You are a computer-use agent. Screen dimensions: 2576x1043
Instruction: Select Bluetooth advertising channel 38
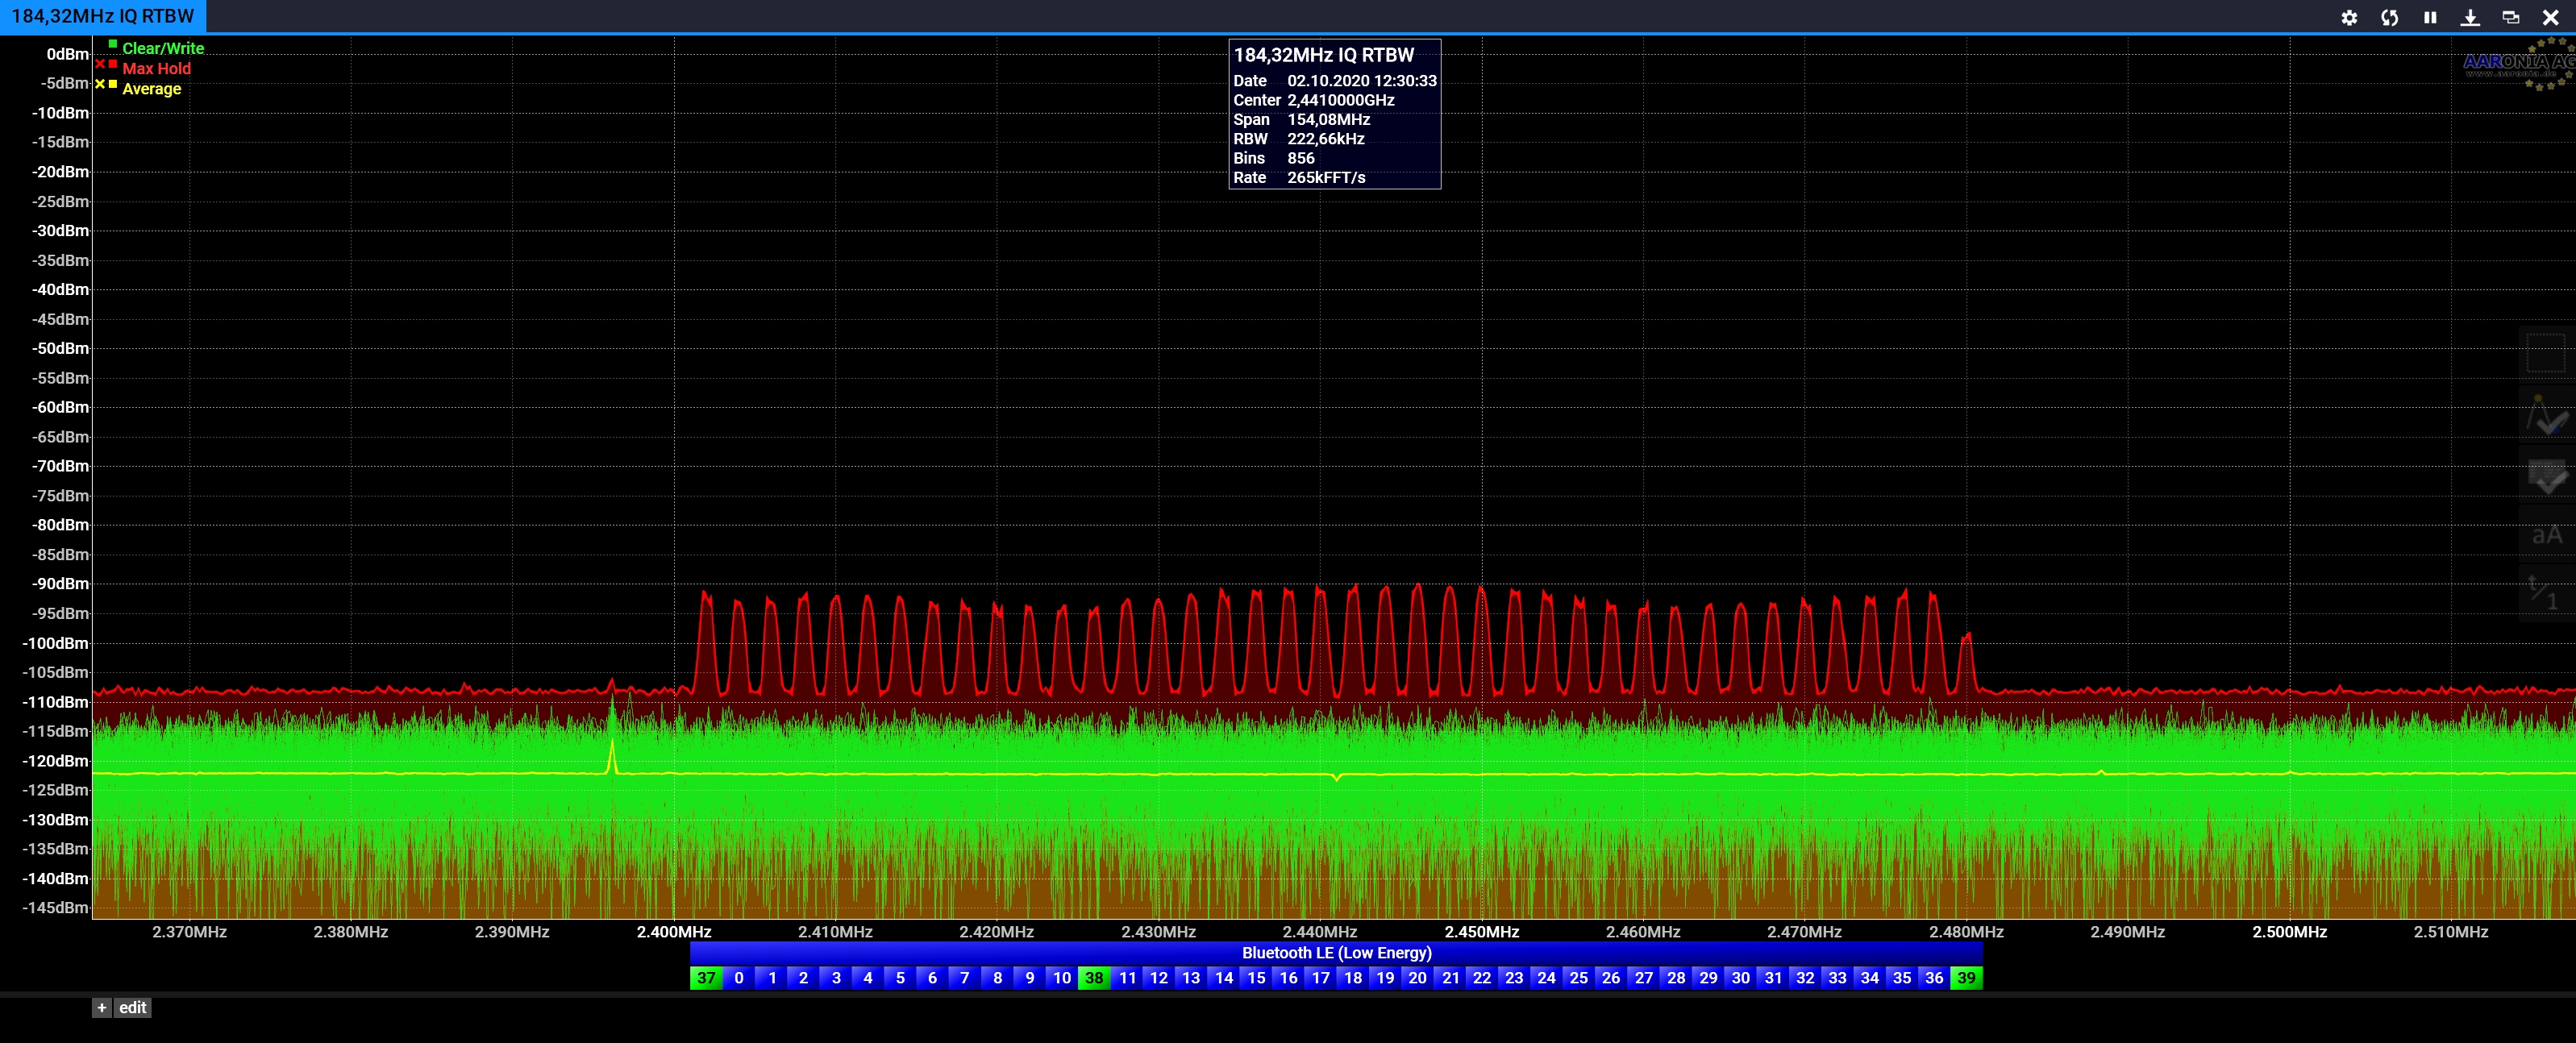[1094, 978]
